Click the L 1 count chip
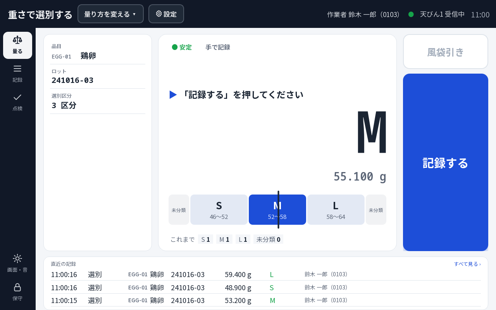The width and height of the screenshot is (496, 310). 243,239
